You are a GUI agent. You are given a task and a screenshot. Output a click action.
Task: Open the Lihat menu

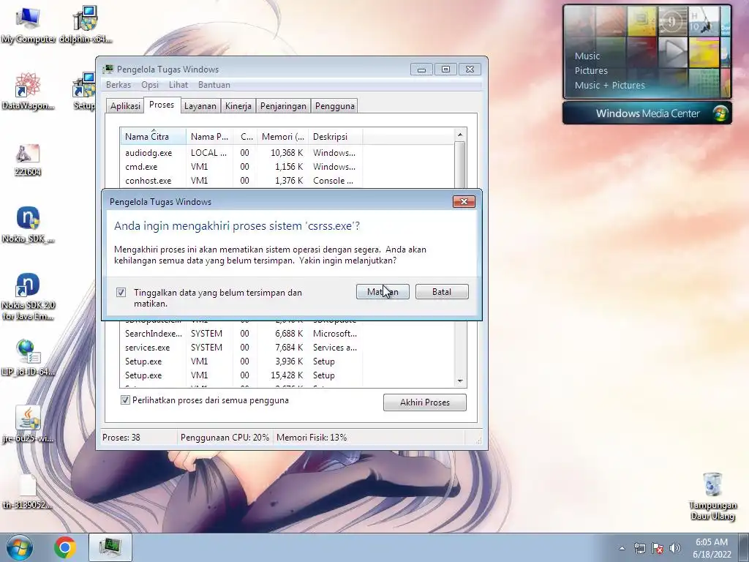point(178,85)
